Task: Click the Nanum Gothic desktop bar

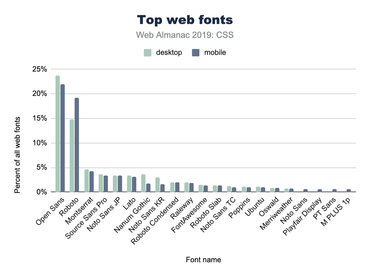Action: [143, 183]
